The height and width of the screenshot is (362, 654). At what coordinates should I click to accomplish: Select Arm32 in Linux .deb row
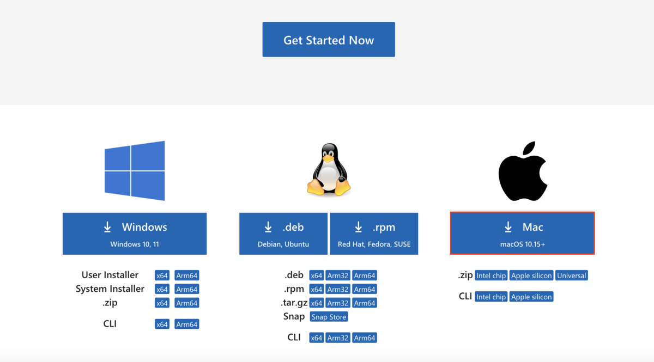pos(338,275)
